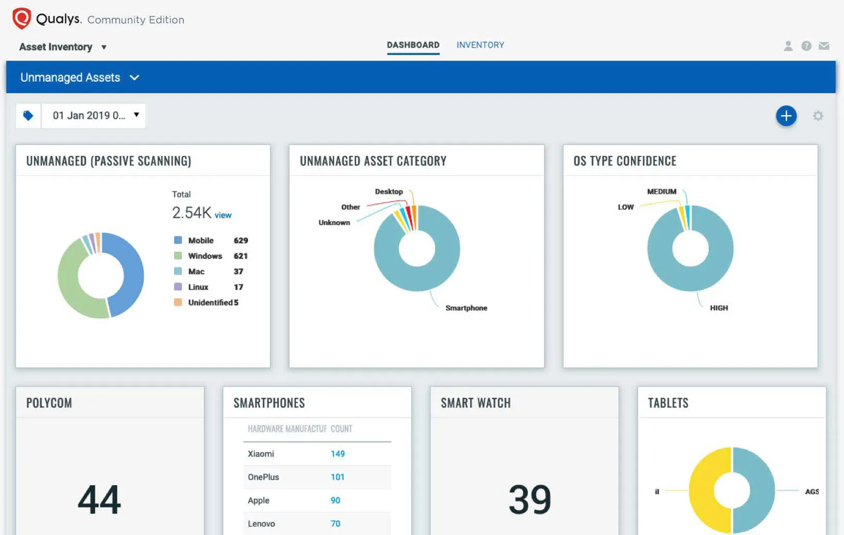Select the Dashboard tab
The width and height of the screenshot is (844, 535).
(x=413, y=45)
